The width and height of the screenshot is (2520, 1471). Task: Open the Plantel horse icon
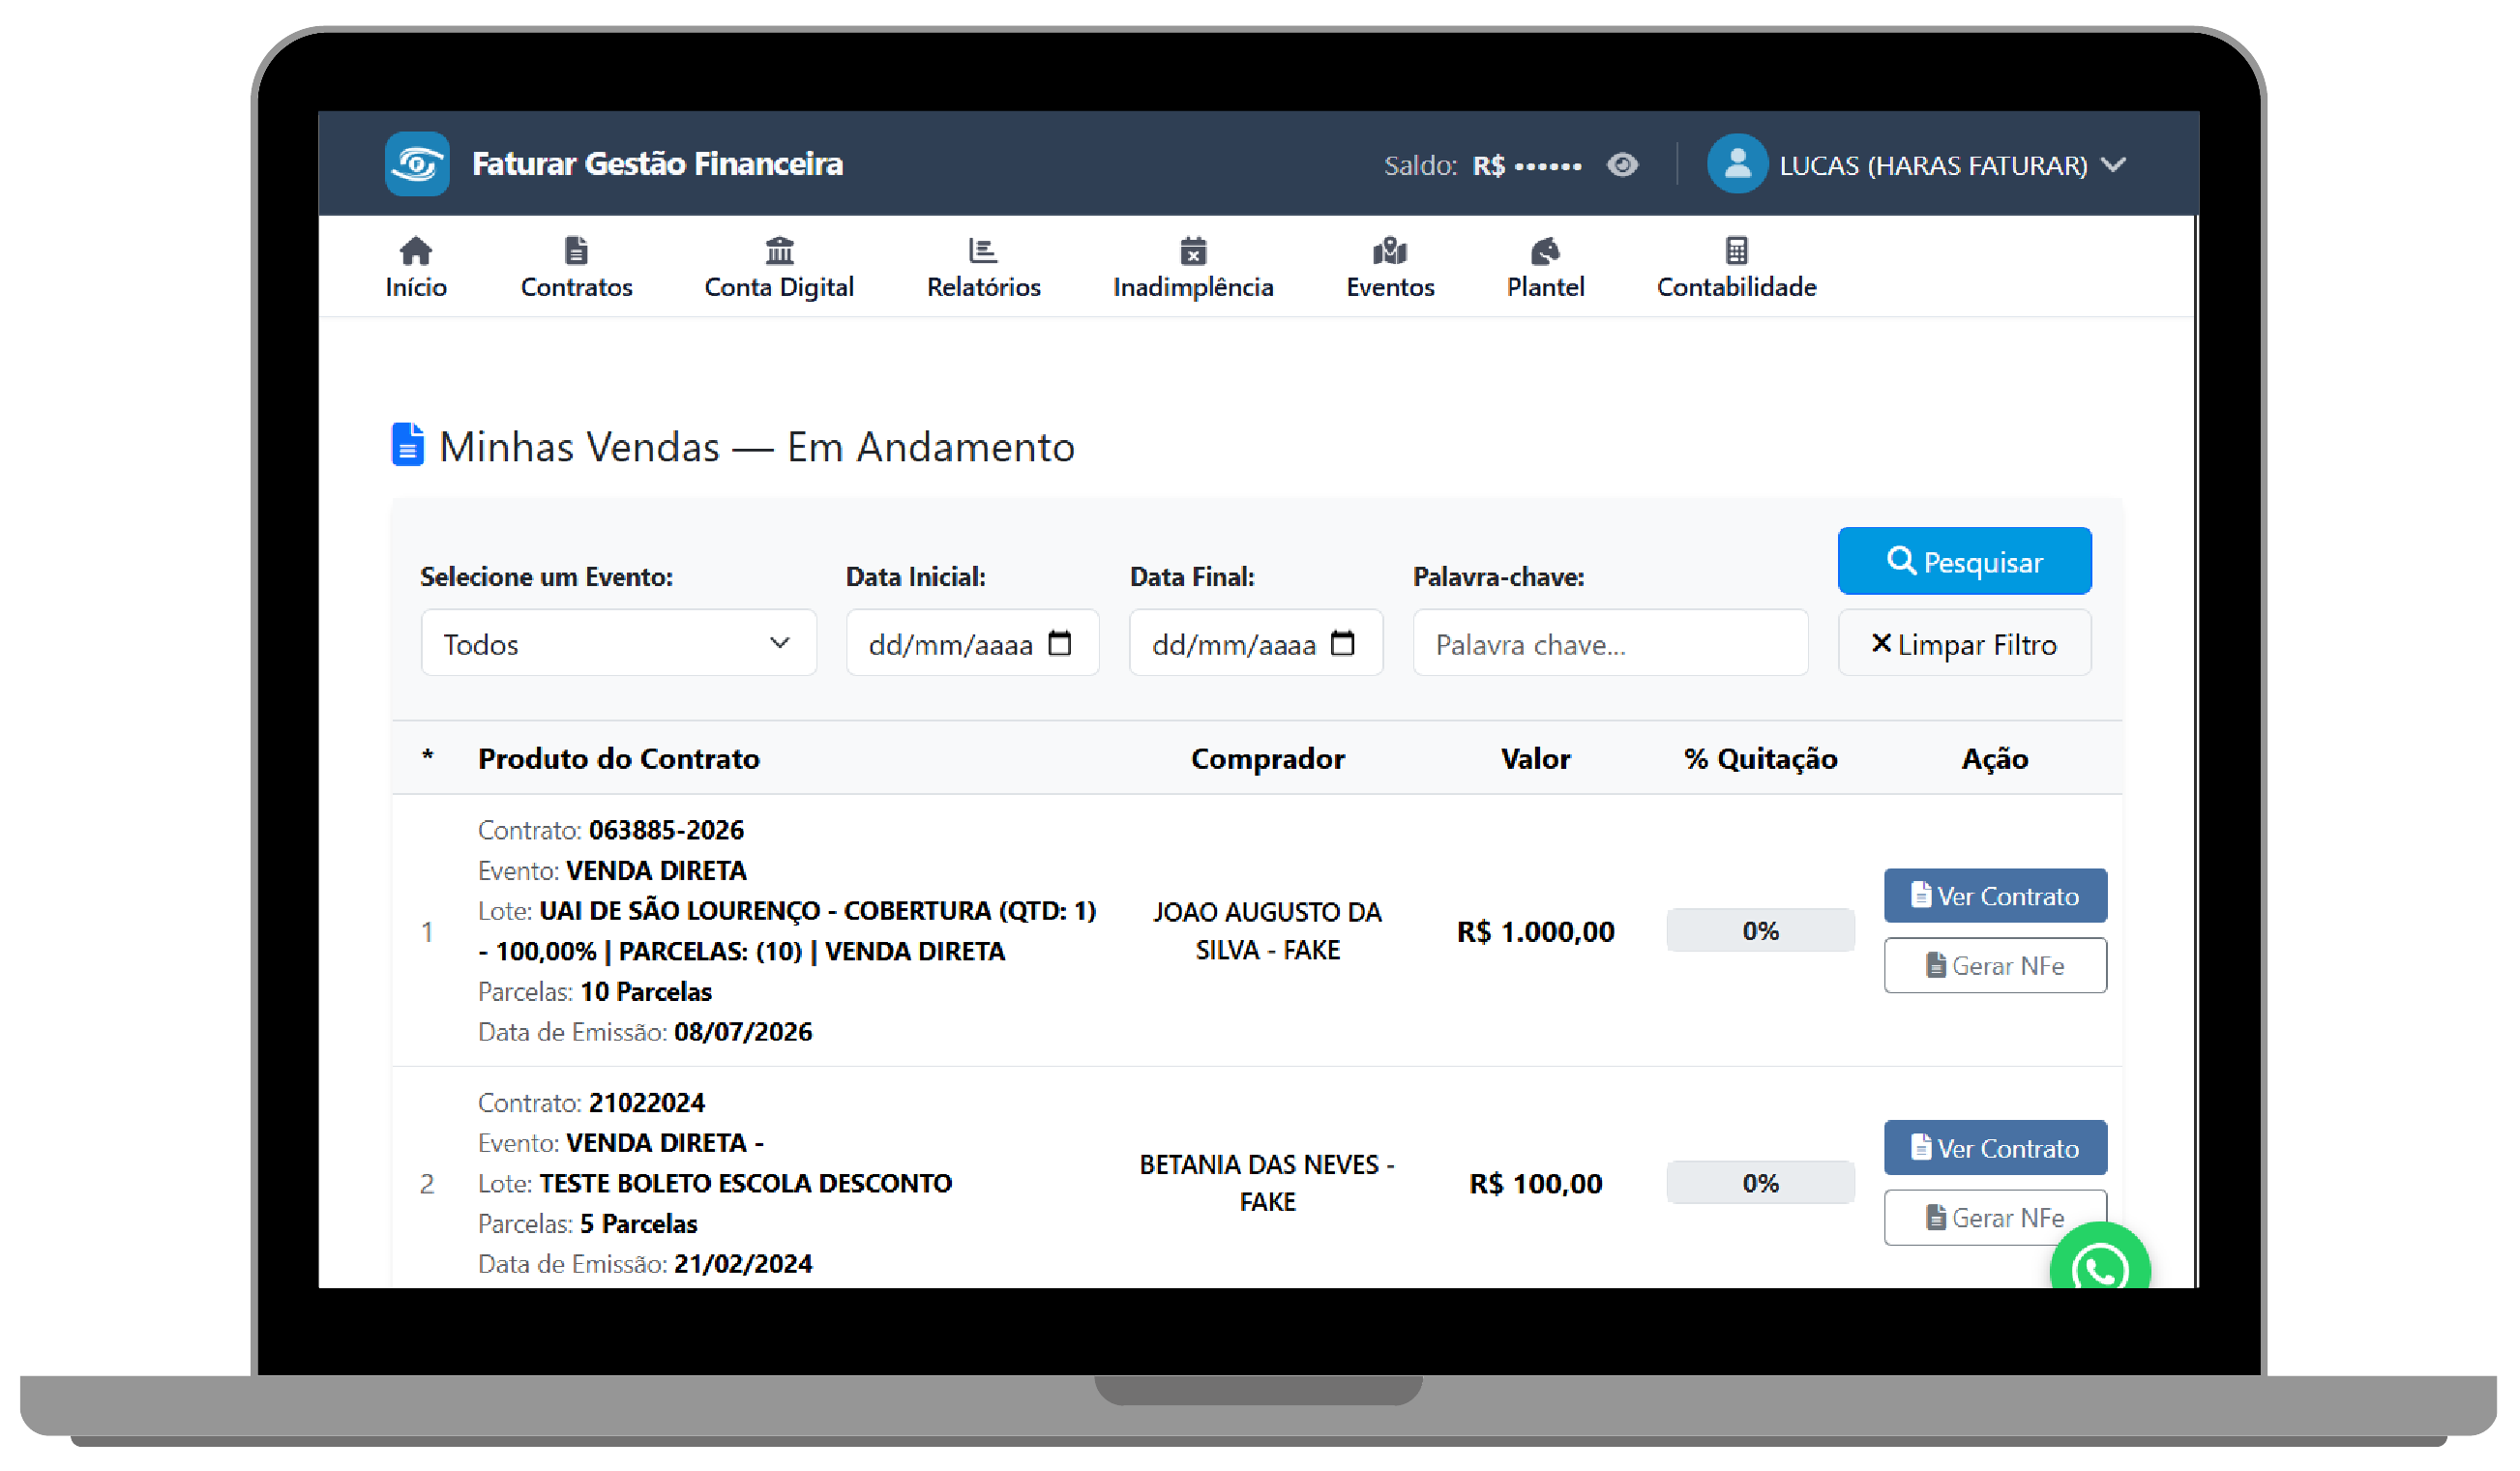pos(1545,250)
